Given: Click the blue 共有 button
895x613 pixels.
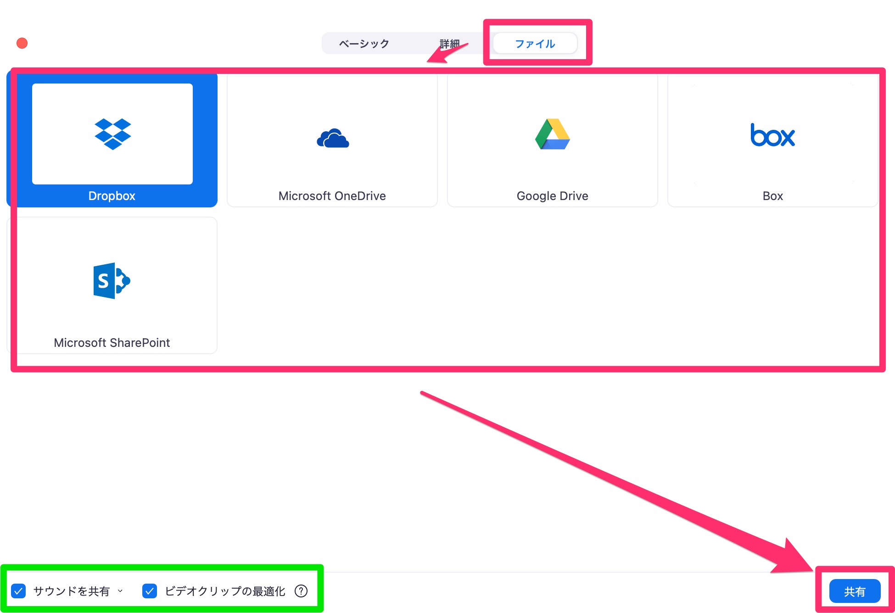Looking at the screenshot, I should coord(855,591).
